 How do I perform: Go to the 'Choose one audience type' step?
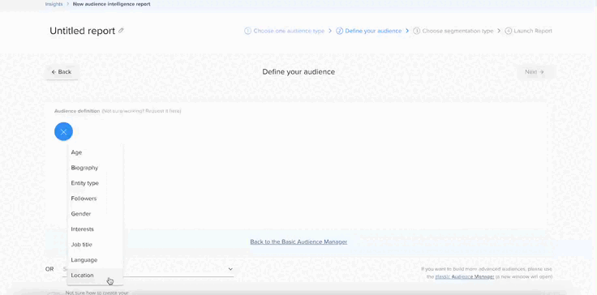285,31
